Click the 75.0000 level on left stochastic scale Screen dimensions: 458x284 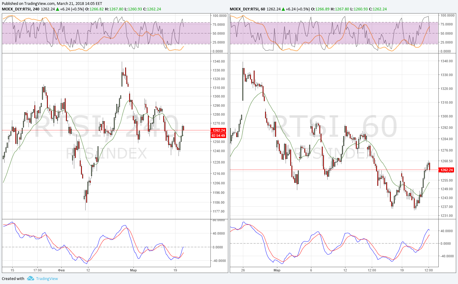(220, 24)
